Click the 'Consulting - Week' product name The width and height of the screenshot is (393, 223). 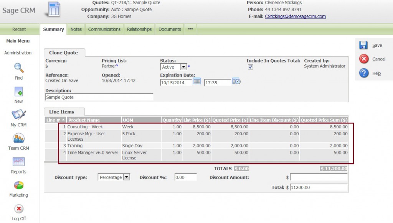point(85,127)
